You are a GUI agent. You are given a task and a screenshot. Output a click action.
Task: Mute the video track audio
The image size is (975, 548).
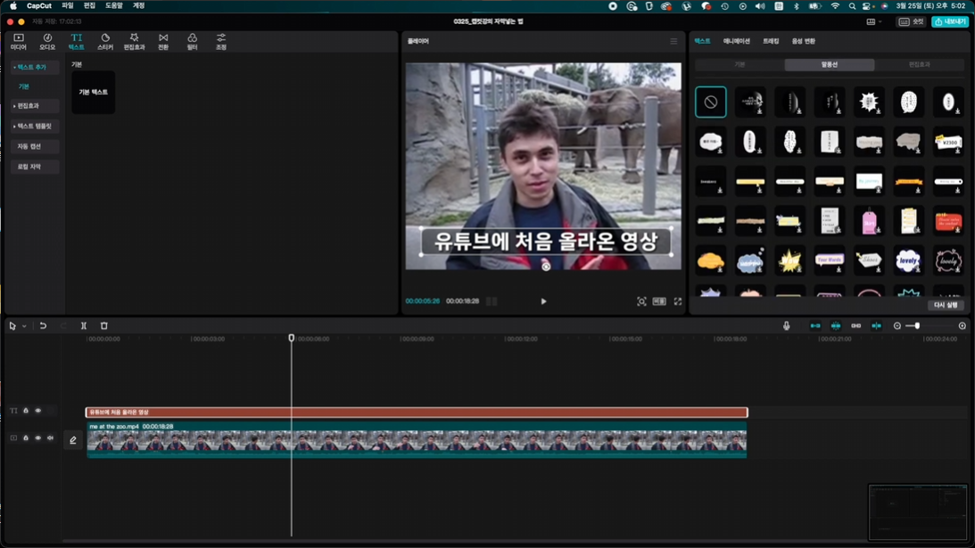click(x=50, y=438)
